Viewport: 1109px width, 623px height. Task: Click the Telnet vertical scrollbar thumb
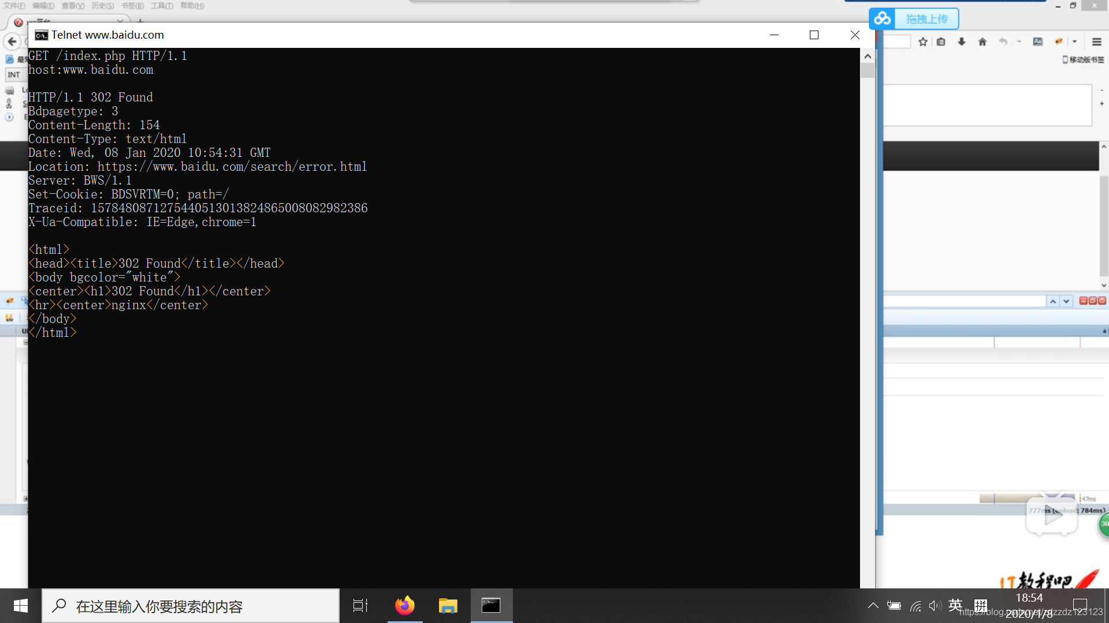[867, 70]
